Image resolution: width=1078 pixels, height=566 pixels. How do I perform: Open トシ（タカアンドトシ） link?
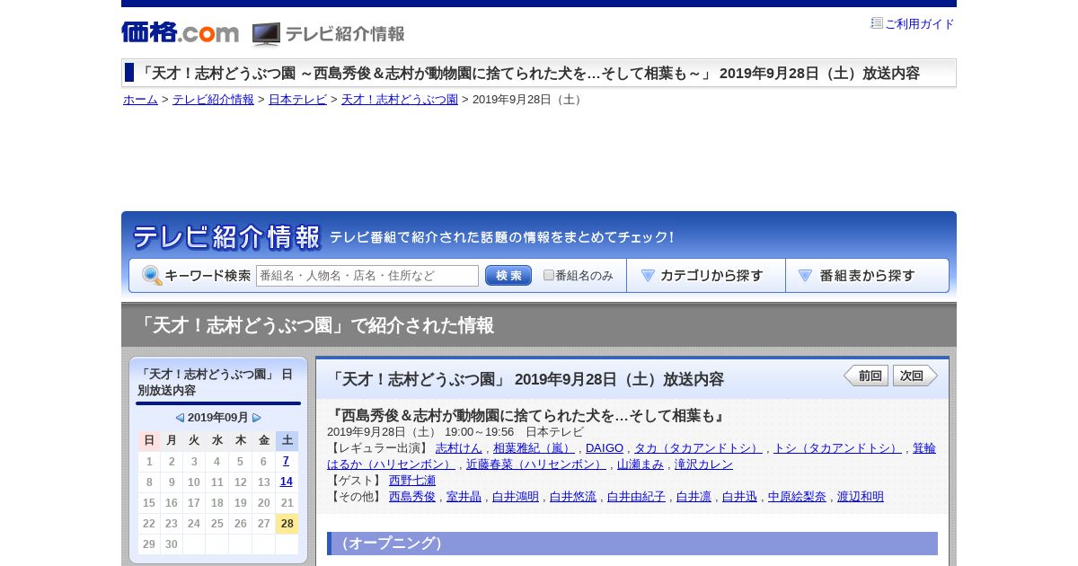[x=837, y=448]
